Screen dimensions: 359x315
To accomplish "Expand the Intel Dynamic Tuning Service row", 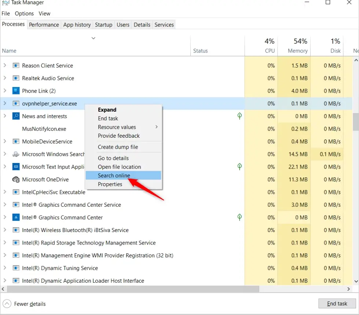I will point(5,268).
